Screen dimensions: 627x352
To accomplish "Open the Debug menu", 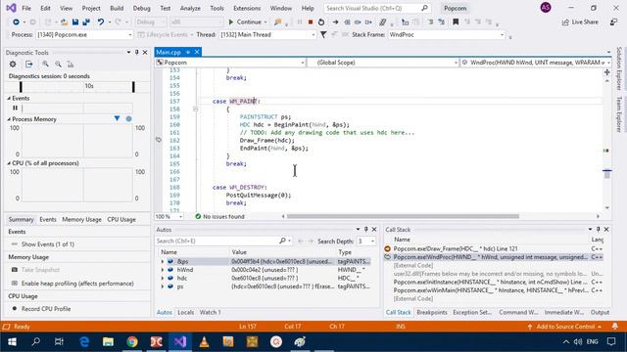I will pyautogui.click(x=141, y=8).
